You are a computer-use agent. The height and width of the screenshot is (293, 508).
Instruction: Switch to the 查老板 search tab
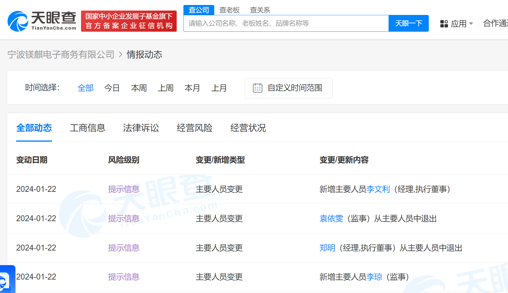click(229, 10)
